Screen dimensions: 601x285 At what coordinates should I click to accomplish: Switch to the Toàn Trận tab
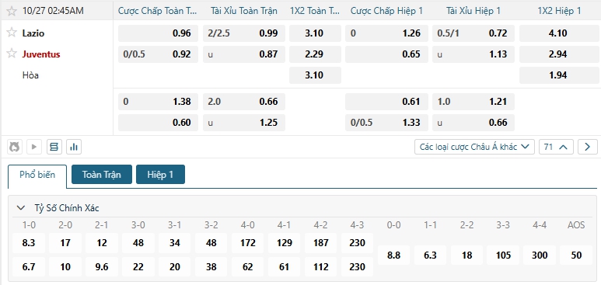(x=102, y=175)
